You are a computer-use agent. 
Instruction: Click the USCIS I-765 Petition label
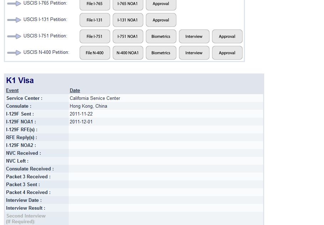click(45, 3)
